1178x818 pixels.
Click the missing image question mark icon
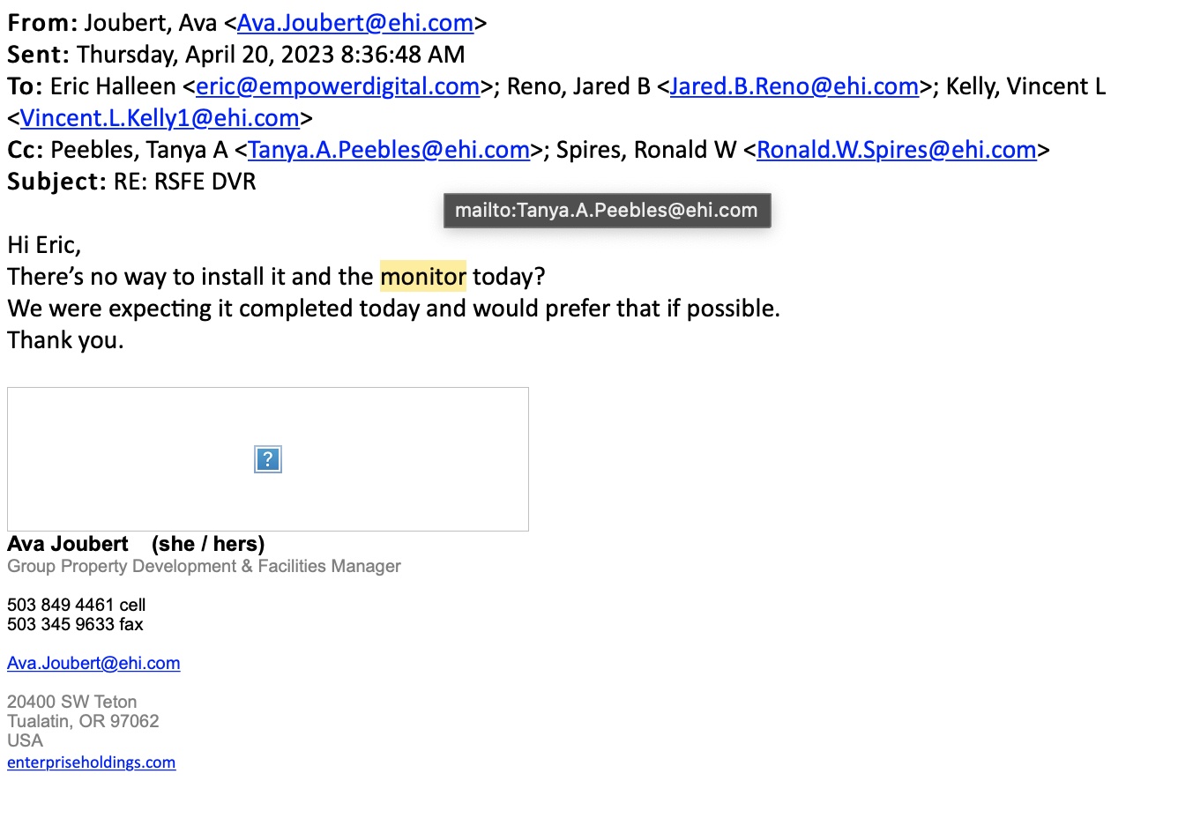click(268, 459)
